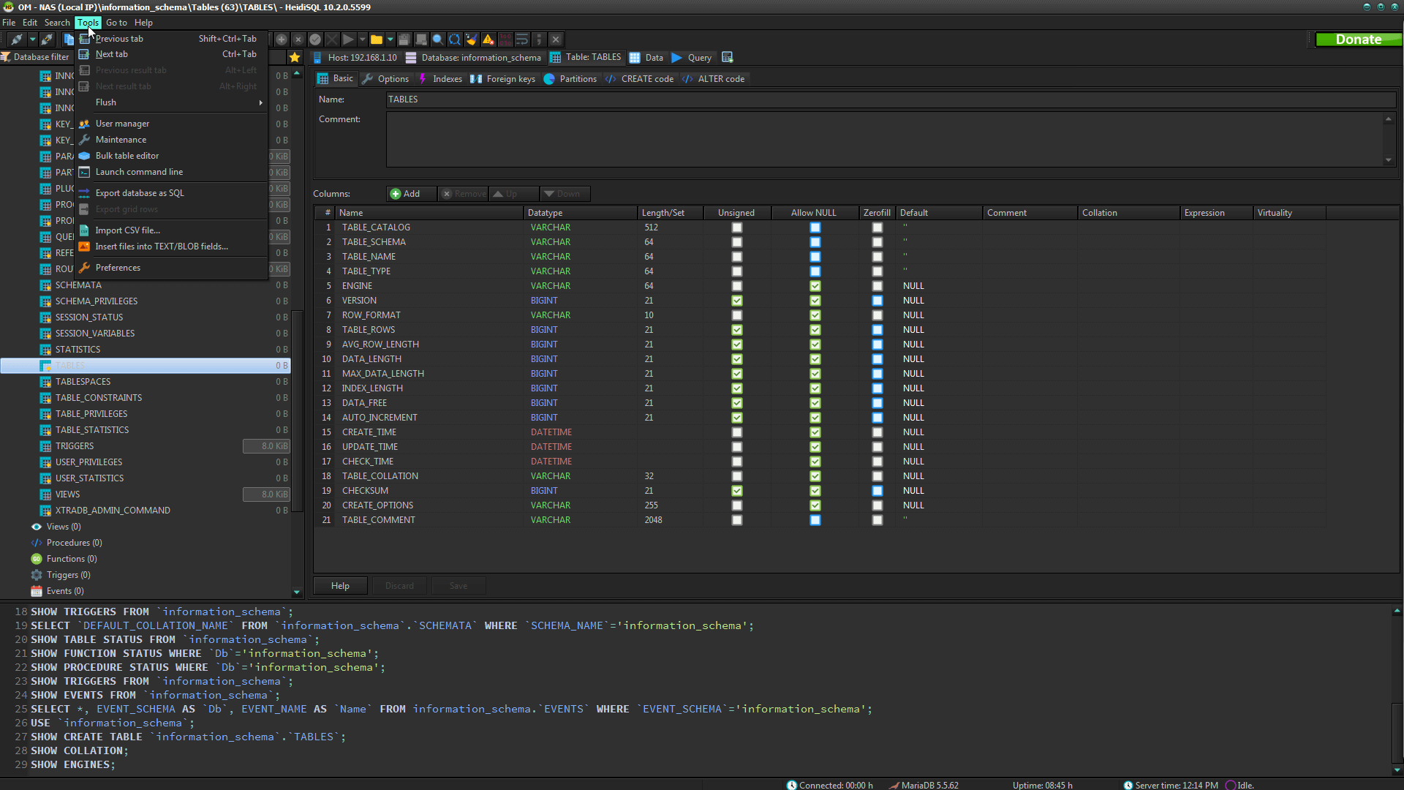Click the green Donate button

pyautogui.click(x=1358, y=39)
